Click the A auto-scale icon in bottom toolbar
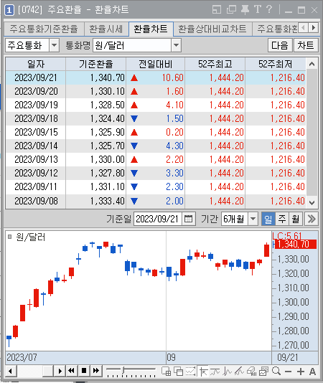This screenshot has height=383, width=323. coord(312,372)
